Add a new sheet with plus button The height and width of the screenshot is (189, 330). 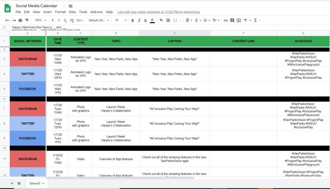[x=12, y=183]
